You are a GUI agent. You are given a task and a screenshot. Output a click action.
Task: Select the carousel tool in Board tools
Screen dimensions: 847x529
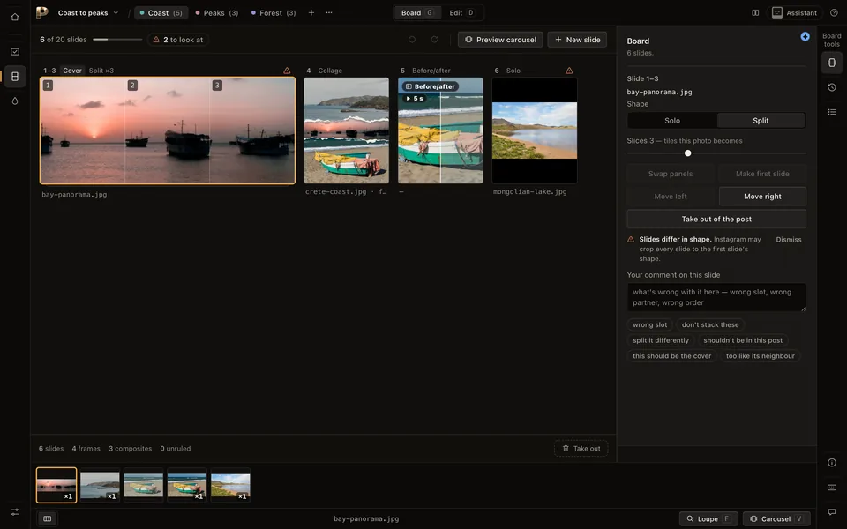(832, 63)
